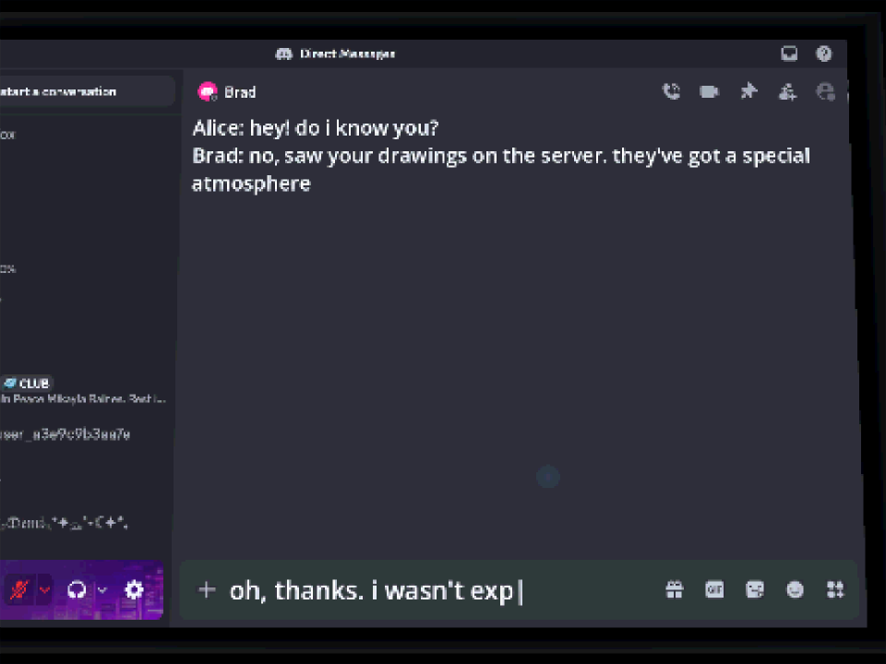This screenshot has height=664, width=886.
Task: Open the Apps launcher icon in message bar
Action: [x=835, y=590]
